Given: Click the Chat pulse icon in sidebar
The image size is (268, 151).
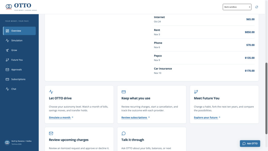Looking at the screenshot, I should (7, 89).
